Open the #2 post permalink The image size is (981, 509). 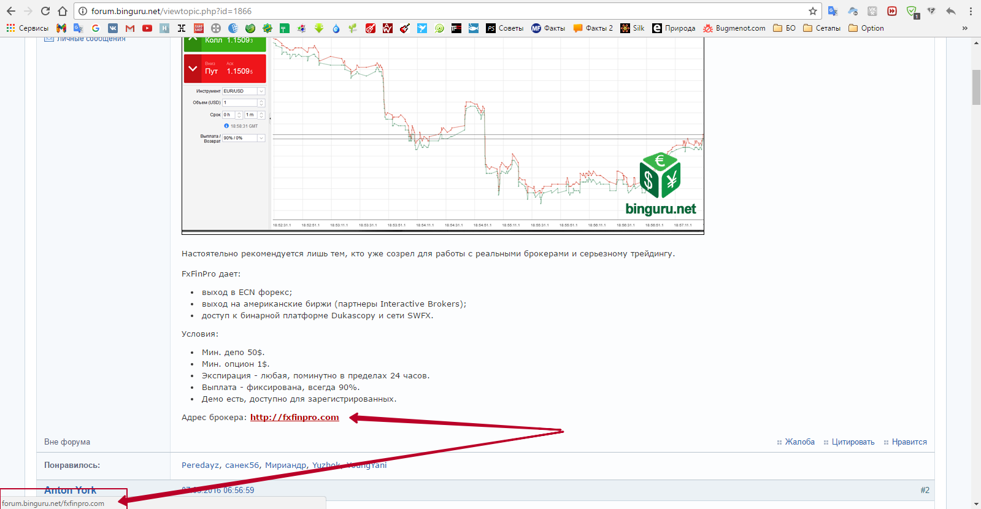click(x=925, y=490)
